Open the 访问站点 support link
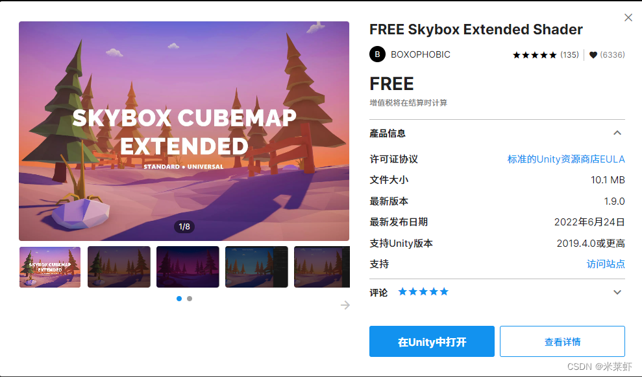This screenshot has width=642, height=377. coord(606,264)
